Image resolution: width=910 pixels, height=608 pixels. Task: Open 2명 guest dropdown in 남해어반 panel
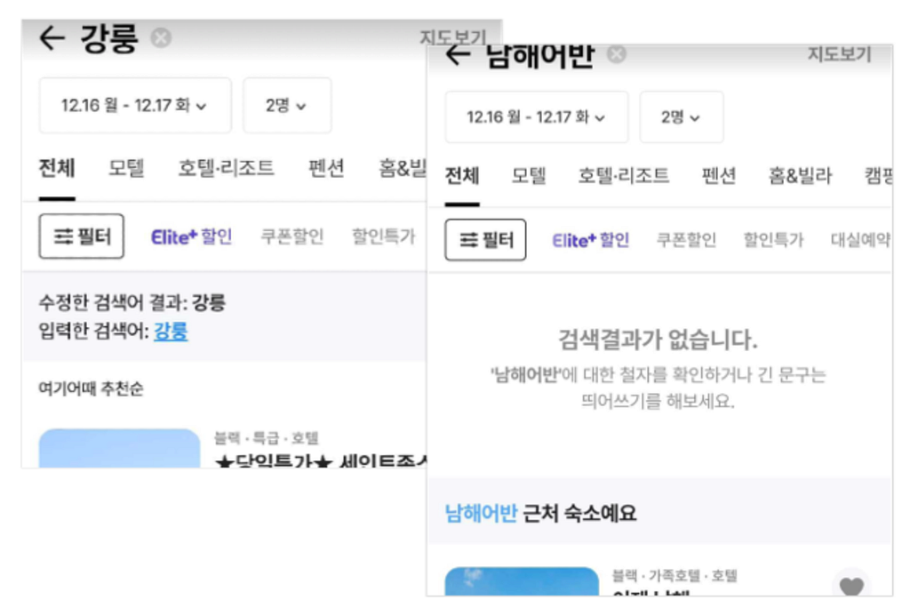pos(682,117)
